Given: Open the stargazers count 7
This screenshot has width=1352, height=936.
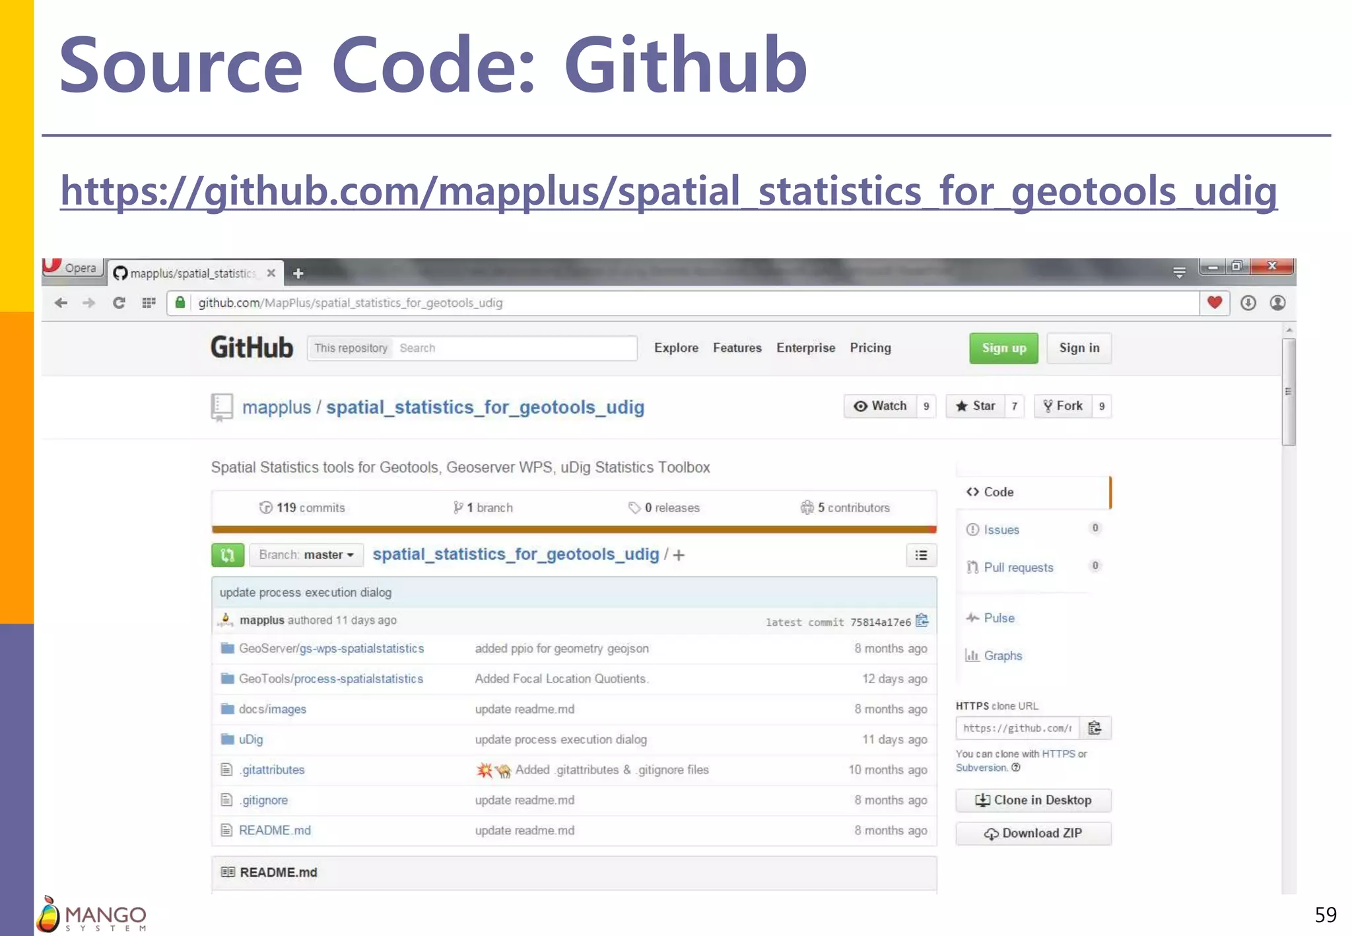Looking at the screenshot, I should [1014, 406].
